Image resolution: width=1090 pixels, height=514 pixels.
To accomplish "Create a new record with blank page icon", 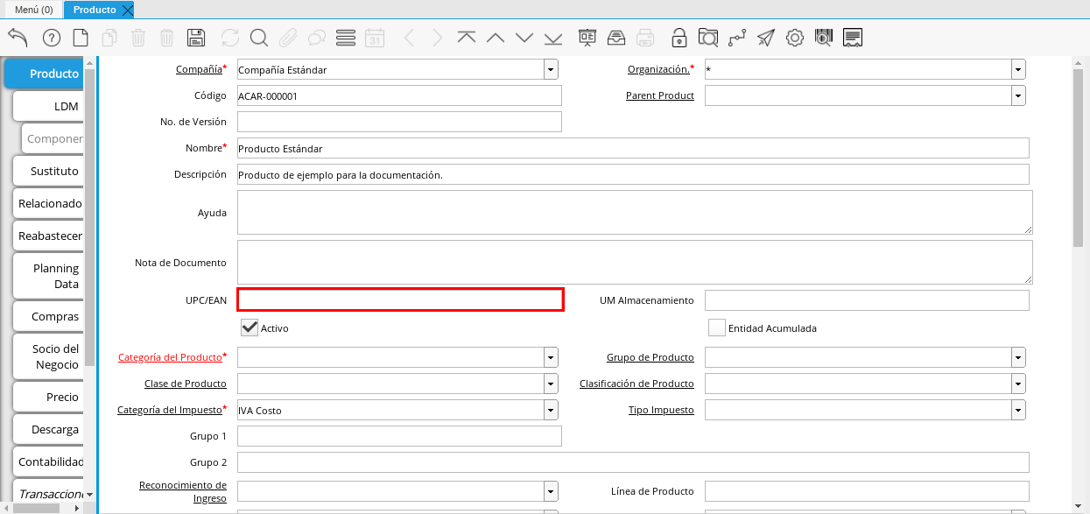I will [x=81, y=38].
